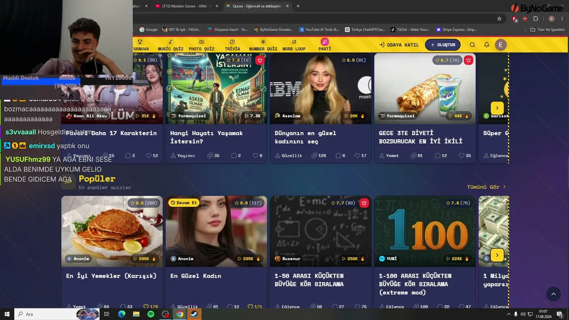Click the red crown badge on GECE 3TE DİYETİ card
Screen dimensions: 569x320
(x=469, y=60)
